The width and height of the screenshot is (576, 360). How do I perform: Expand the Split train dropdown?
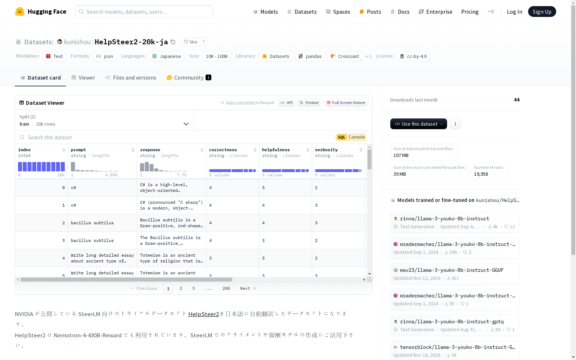coord(104,120)
